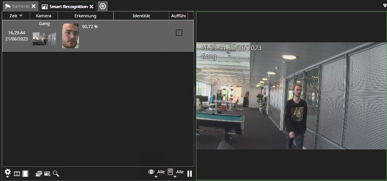Sort by the Zeit column arrow
Viewport: 387px width, 181px height.
coord(21,16)
